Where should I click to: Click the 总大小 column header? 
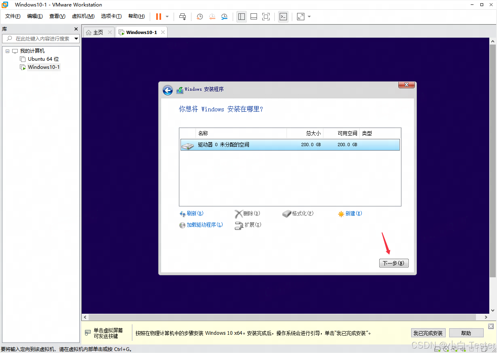(305, 133)
